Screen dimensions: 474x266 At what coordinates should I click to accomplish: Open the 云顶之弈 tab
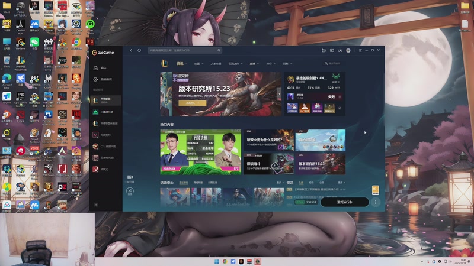[233, 64]
